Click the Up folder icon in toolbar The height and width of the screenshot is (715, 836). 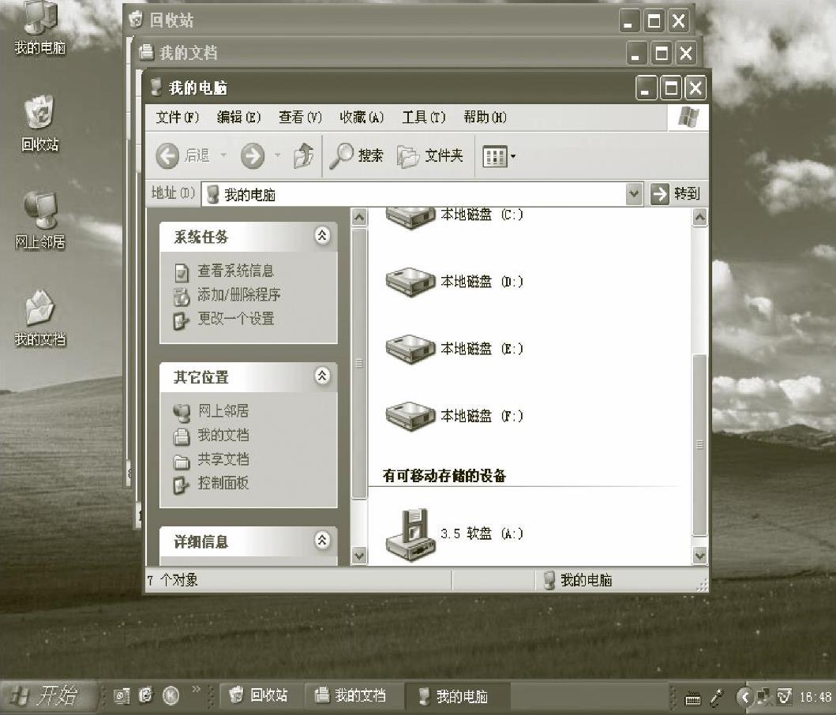(303, 156)
